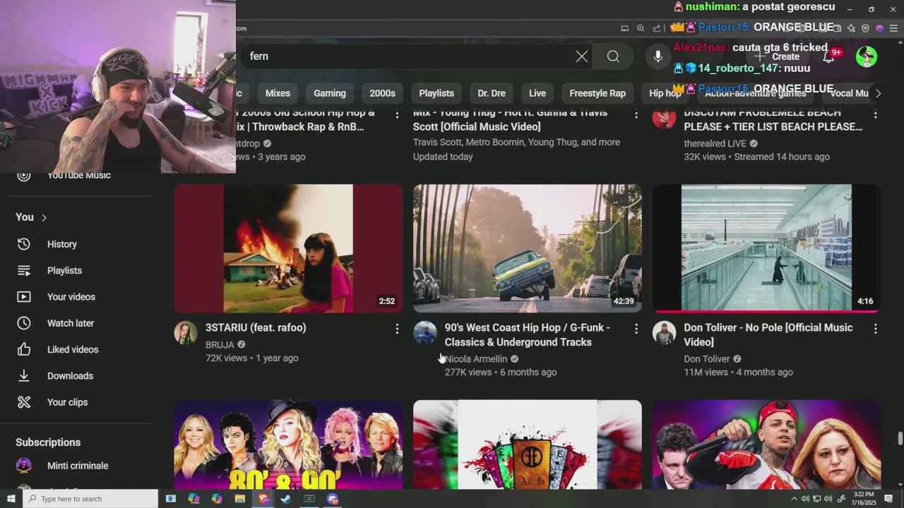Click the Windows taskbar search box

click(x=90, y=499)
